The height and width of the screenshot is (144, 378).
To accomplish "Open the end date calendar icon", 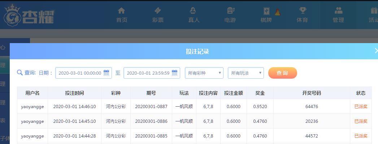I will (174, 73).
